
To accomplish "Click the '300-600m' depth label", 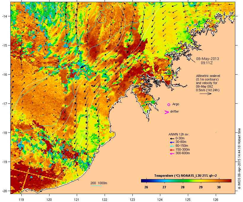I will coord(183,153).
